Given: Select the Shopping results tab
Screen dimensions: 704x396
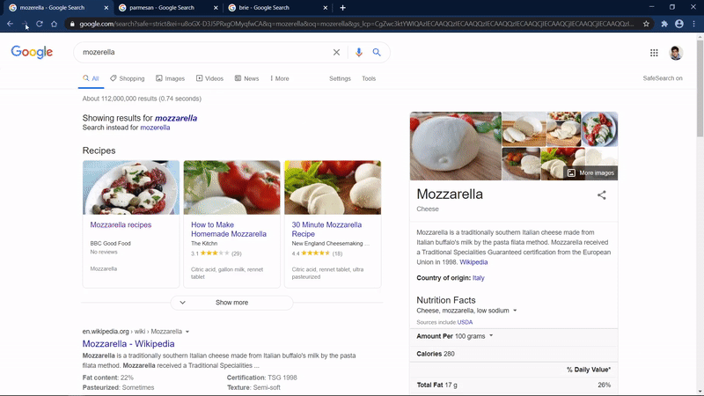Looking at the screenshot, I should [127, 78].
